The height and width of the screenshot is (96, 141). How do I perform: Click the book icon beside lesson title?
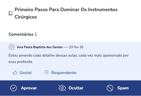[x=10, y=13]
